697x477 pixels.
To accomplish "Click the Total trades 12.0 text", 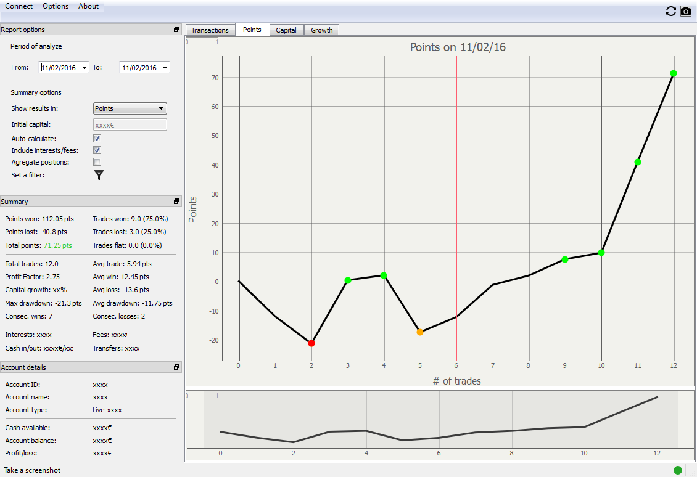I will [x=31, y=263].
